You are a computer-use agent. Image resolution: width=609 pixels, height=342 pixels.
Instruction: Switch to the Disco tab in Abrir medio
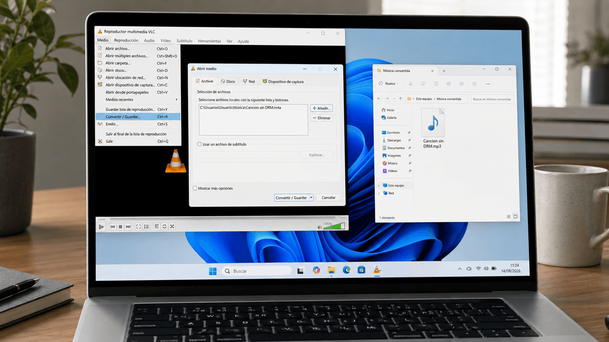[x=228, y=82]
